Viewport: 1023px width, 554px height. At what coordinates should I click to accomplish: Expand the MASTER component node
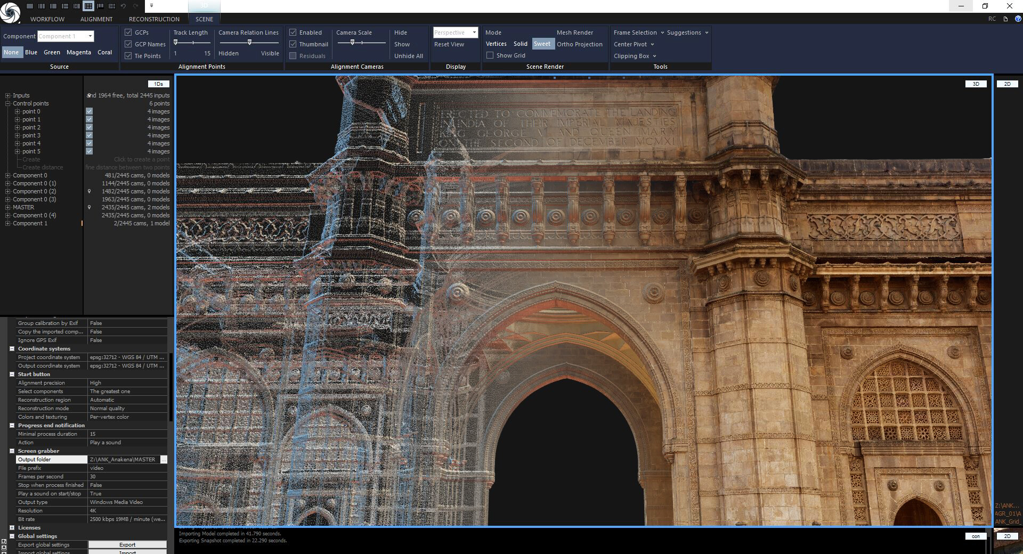tap(8, 207)
